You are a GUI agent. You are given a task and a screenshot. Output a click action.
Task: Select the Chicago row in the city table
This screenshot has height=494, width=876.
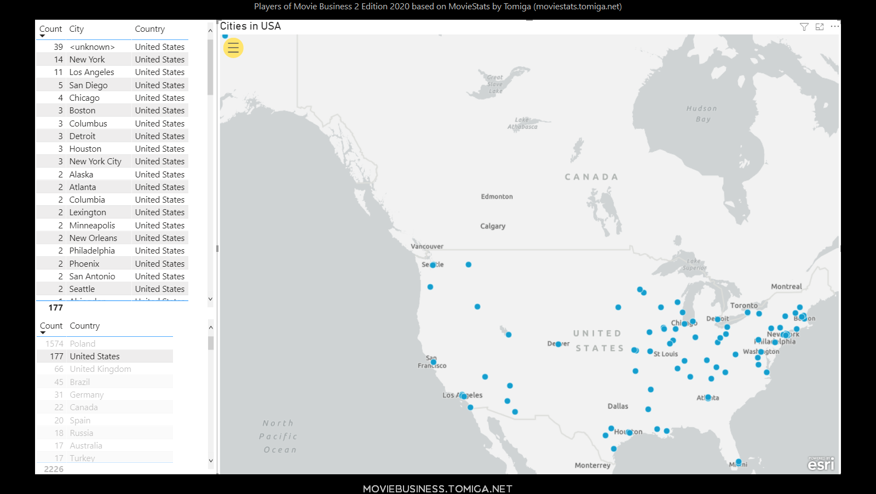coord(84,98)
